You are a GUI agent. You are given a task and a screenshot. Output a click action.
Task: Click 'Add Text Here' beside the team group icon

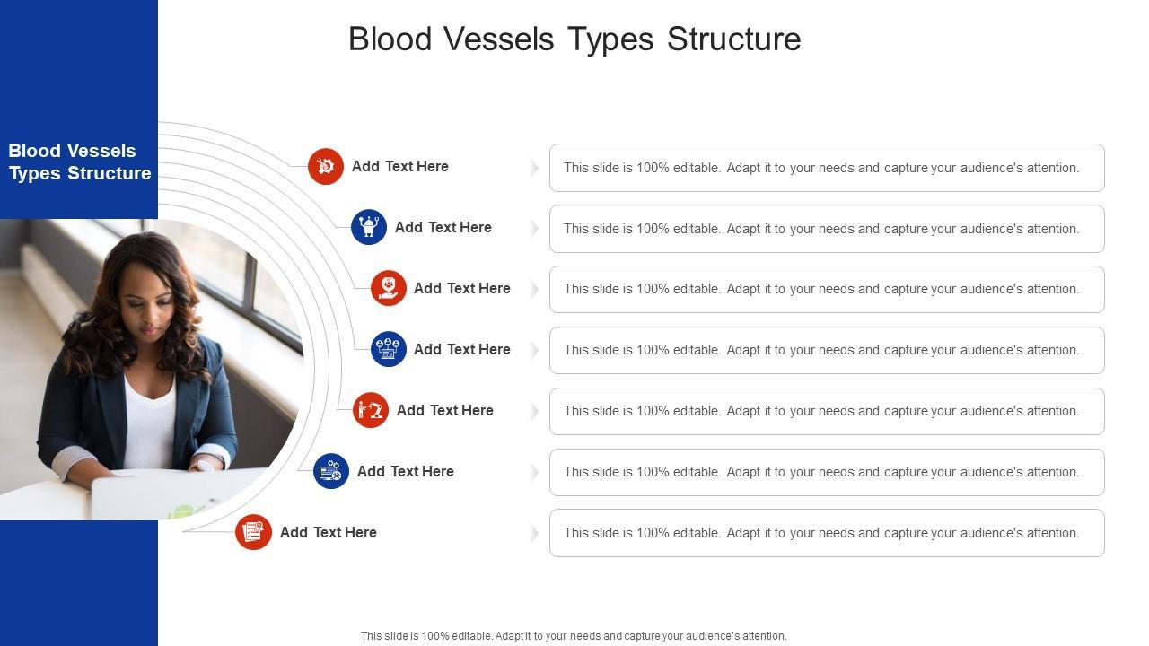(x=461, y=350)
